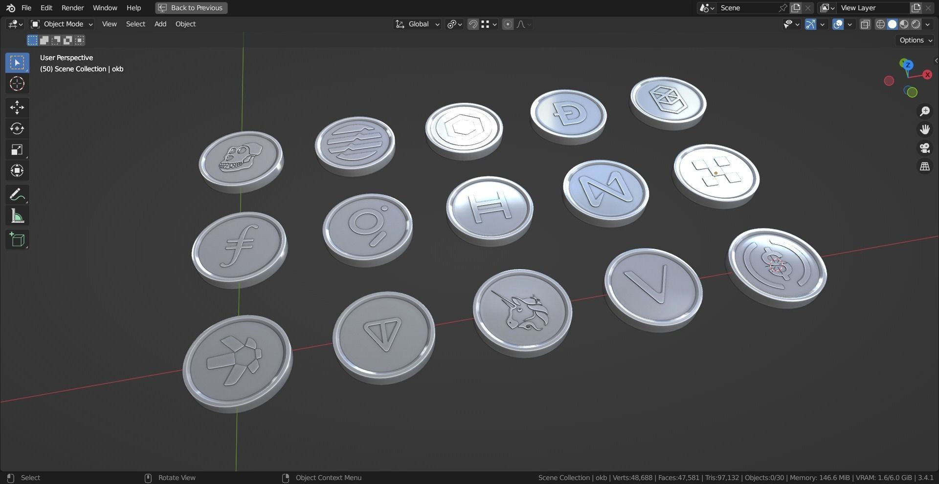Click the skull-logo coin in viewport
The height and width of the screenshot is (484, 939).
coord(241,161)
